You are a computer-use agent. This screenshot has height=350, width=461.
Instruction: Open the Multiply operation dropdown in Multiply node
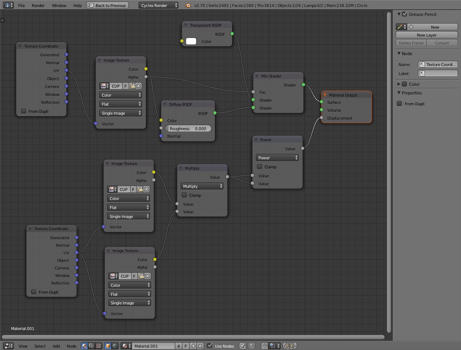(x=202, y=186)
